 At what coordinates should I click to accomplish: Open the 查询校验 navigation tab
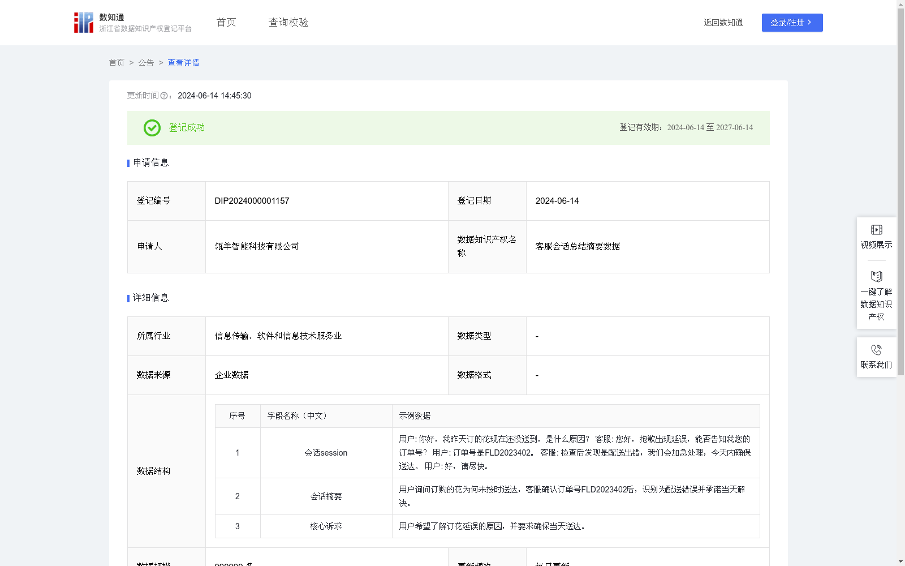pos(288,23)
